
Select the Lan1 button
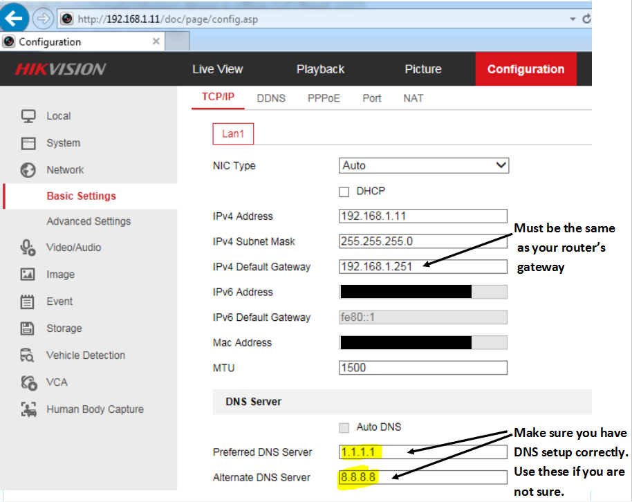tap(233, 134)
